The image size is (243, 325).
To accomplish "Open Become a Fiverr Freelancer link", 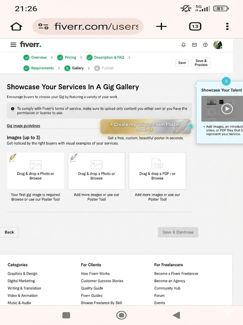I will pyautogui.click(x=176, y=274).
